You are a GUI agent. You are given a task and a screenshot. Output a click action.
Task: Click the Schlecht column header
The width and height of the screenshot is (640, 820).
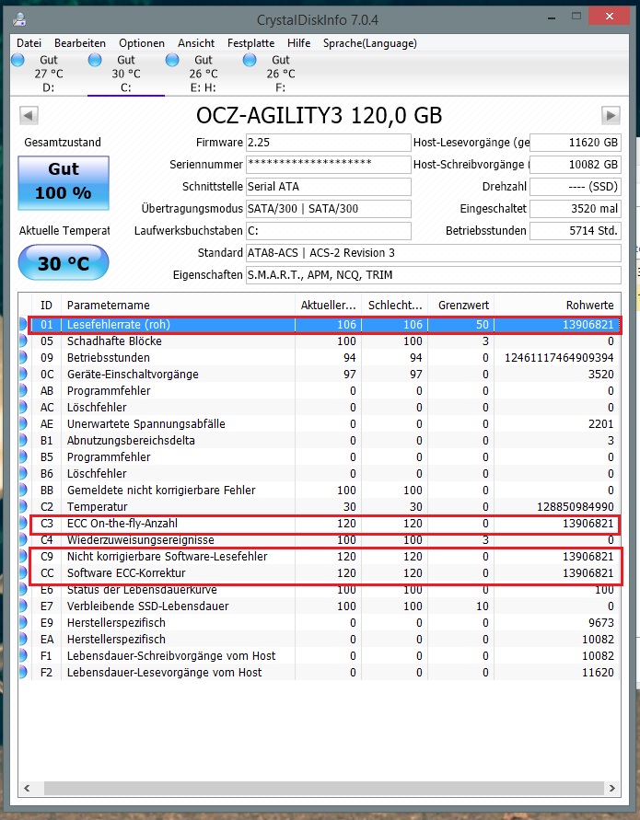tap(394, 305)
